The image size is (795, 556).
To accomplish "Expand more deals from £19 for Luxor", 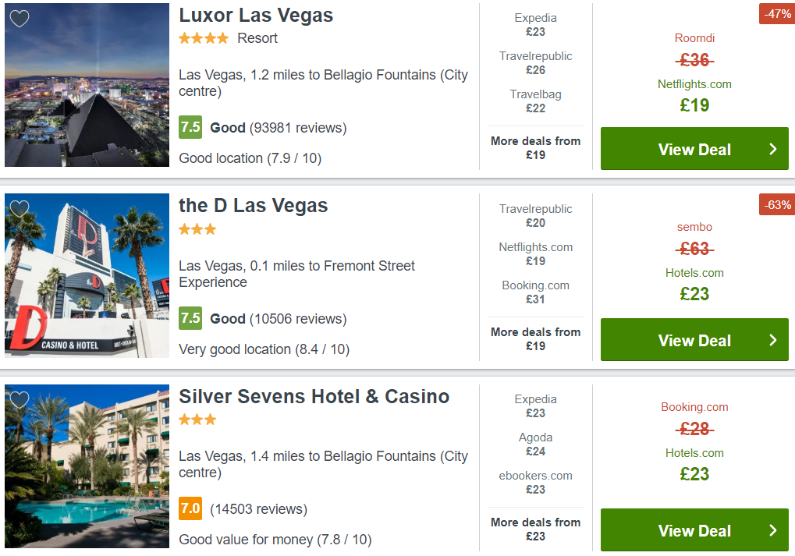I will point(535,148).
